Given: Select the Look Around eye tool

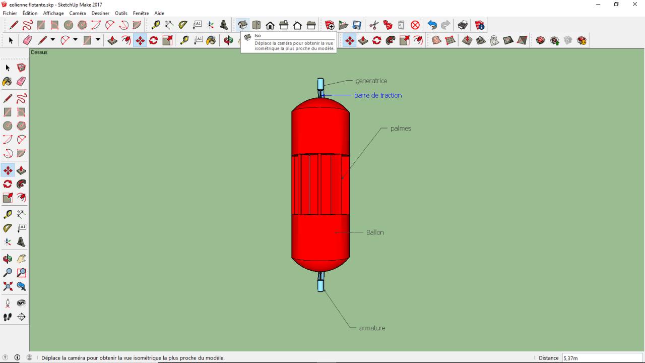Looking at the screenshot, I should pos(21,303).
